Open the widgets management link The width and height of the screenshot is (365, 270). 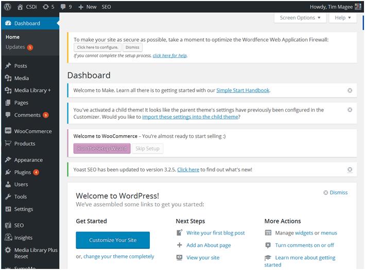pyautogui.click(x=304, y=233)
